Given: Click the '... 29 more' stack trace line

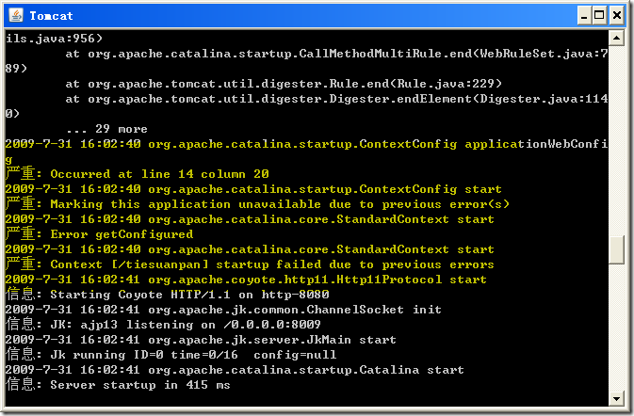Looking at the screenshot, I should (106, 129).
